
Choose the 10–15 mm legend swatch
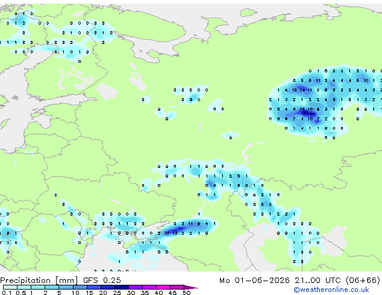(x=80, y=287)
